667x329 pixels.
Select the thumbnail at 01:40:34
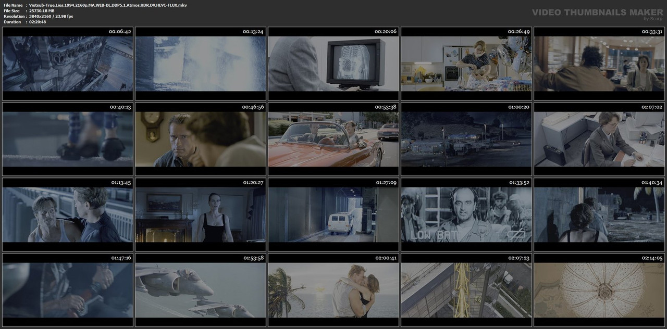pos(599,214)
